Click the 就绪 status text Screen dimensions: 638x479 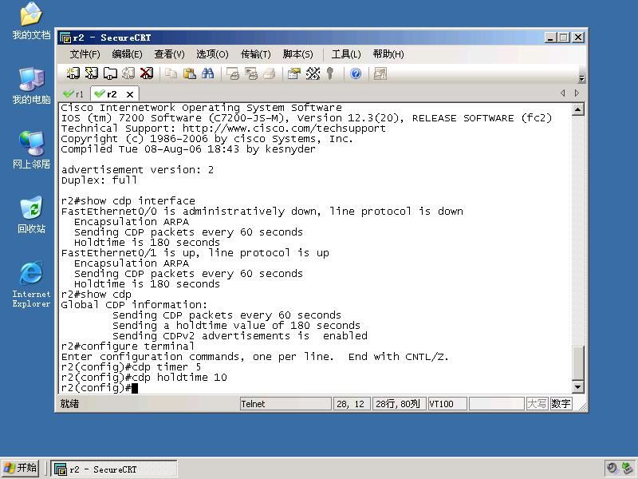(x=69, y=404)
